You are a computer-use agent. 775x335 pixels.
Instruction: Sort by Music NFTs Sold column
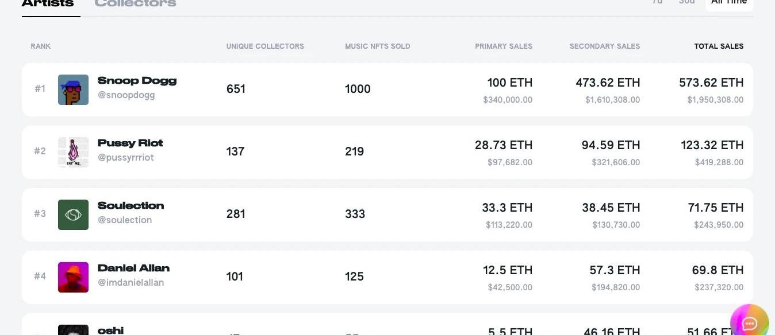378,46
